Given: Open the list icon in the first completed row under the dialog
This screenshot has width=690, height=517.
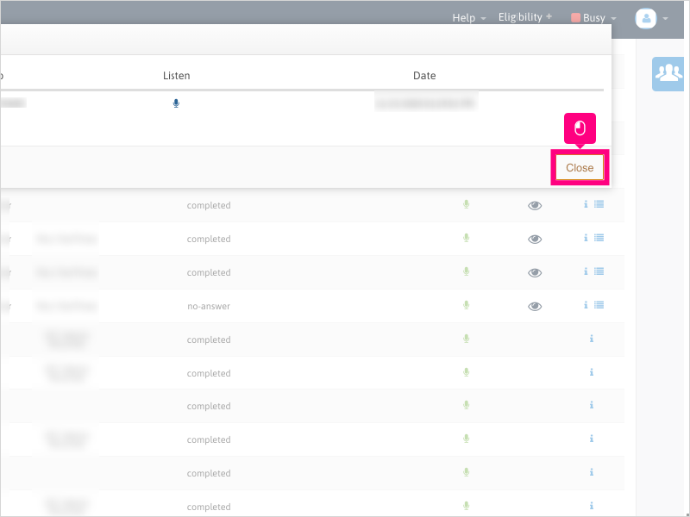Looking at the screenshot, I should pos(599,204).
